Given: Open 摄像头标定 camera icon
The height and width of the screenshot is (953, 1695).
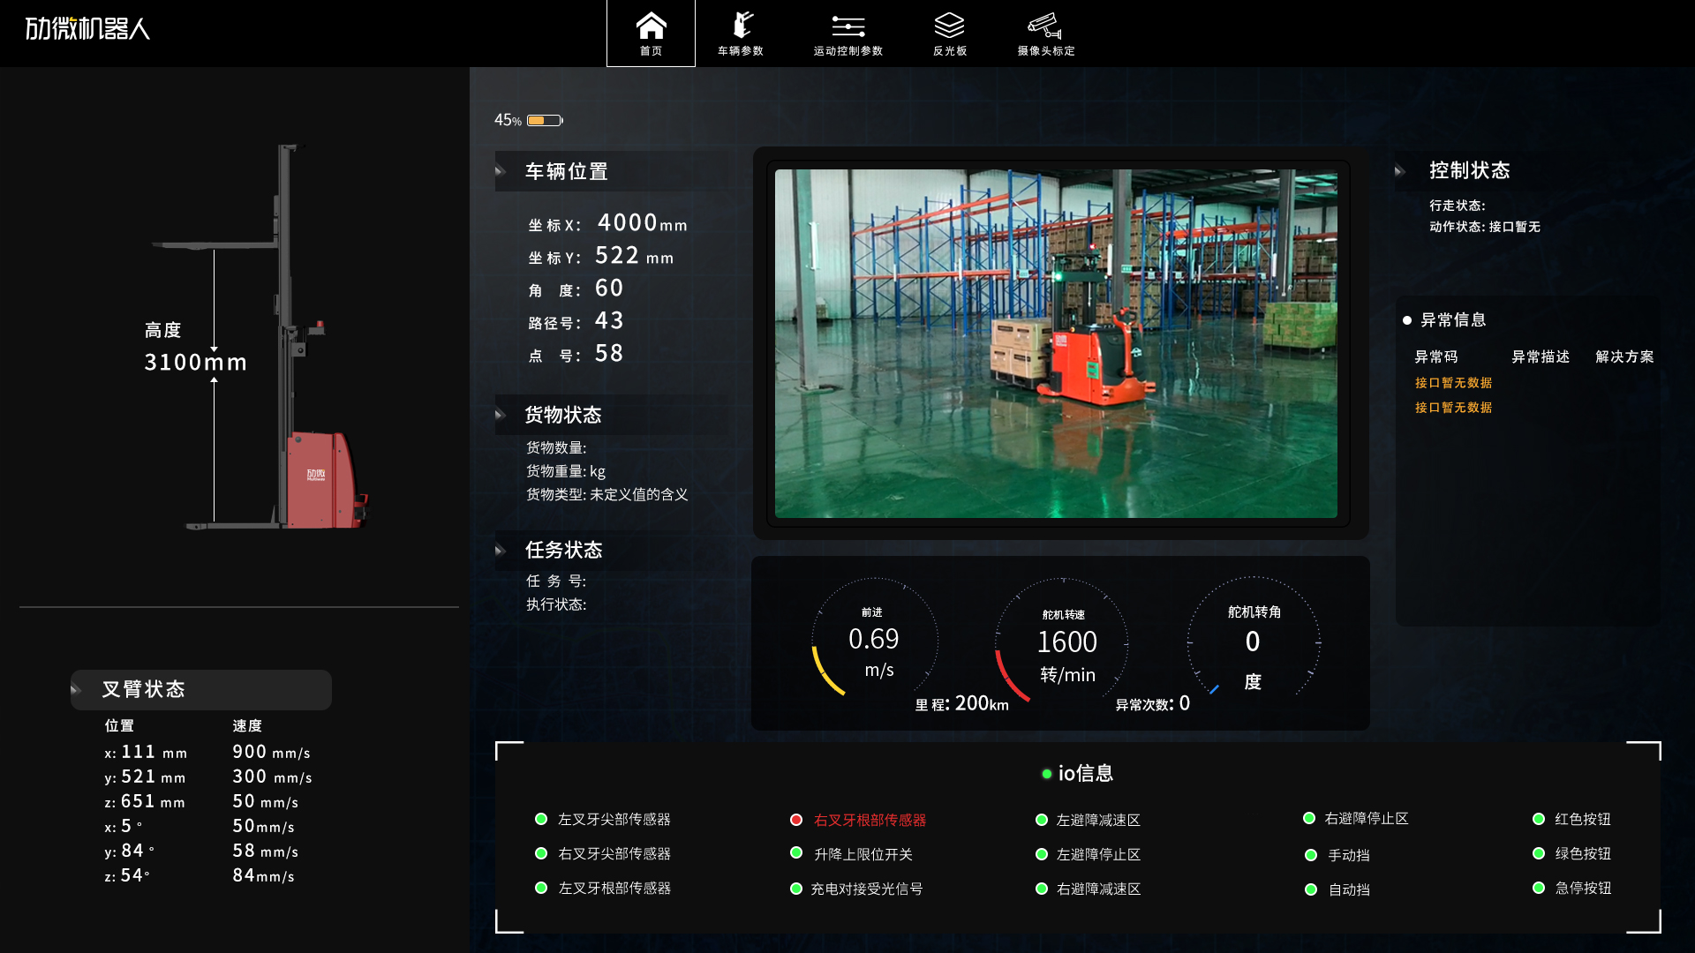Looking at the screenshot, I should click(1043, 26).
